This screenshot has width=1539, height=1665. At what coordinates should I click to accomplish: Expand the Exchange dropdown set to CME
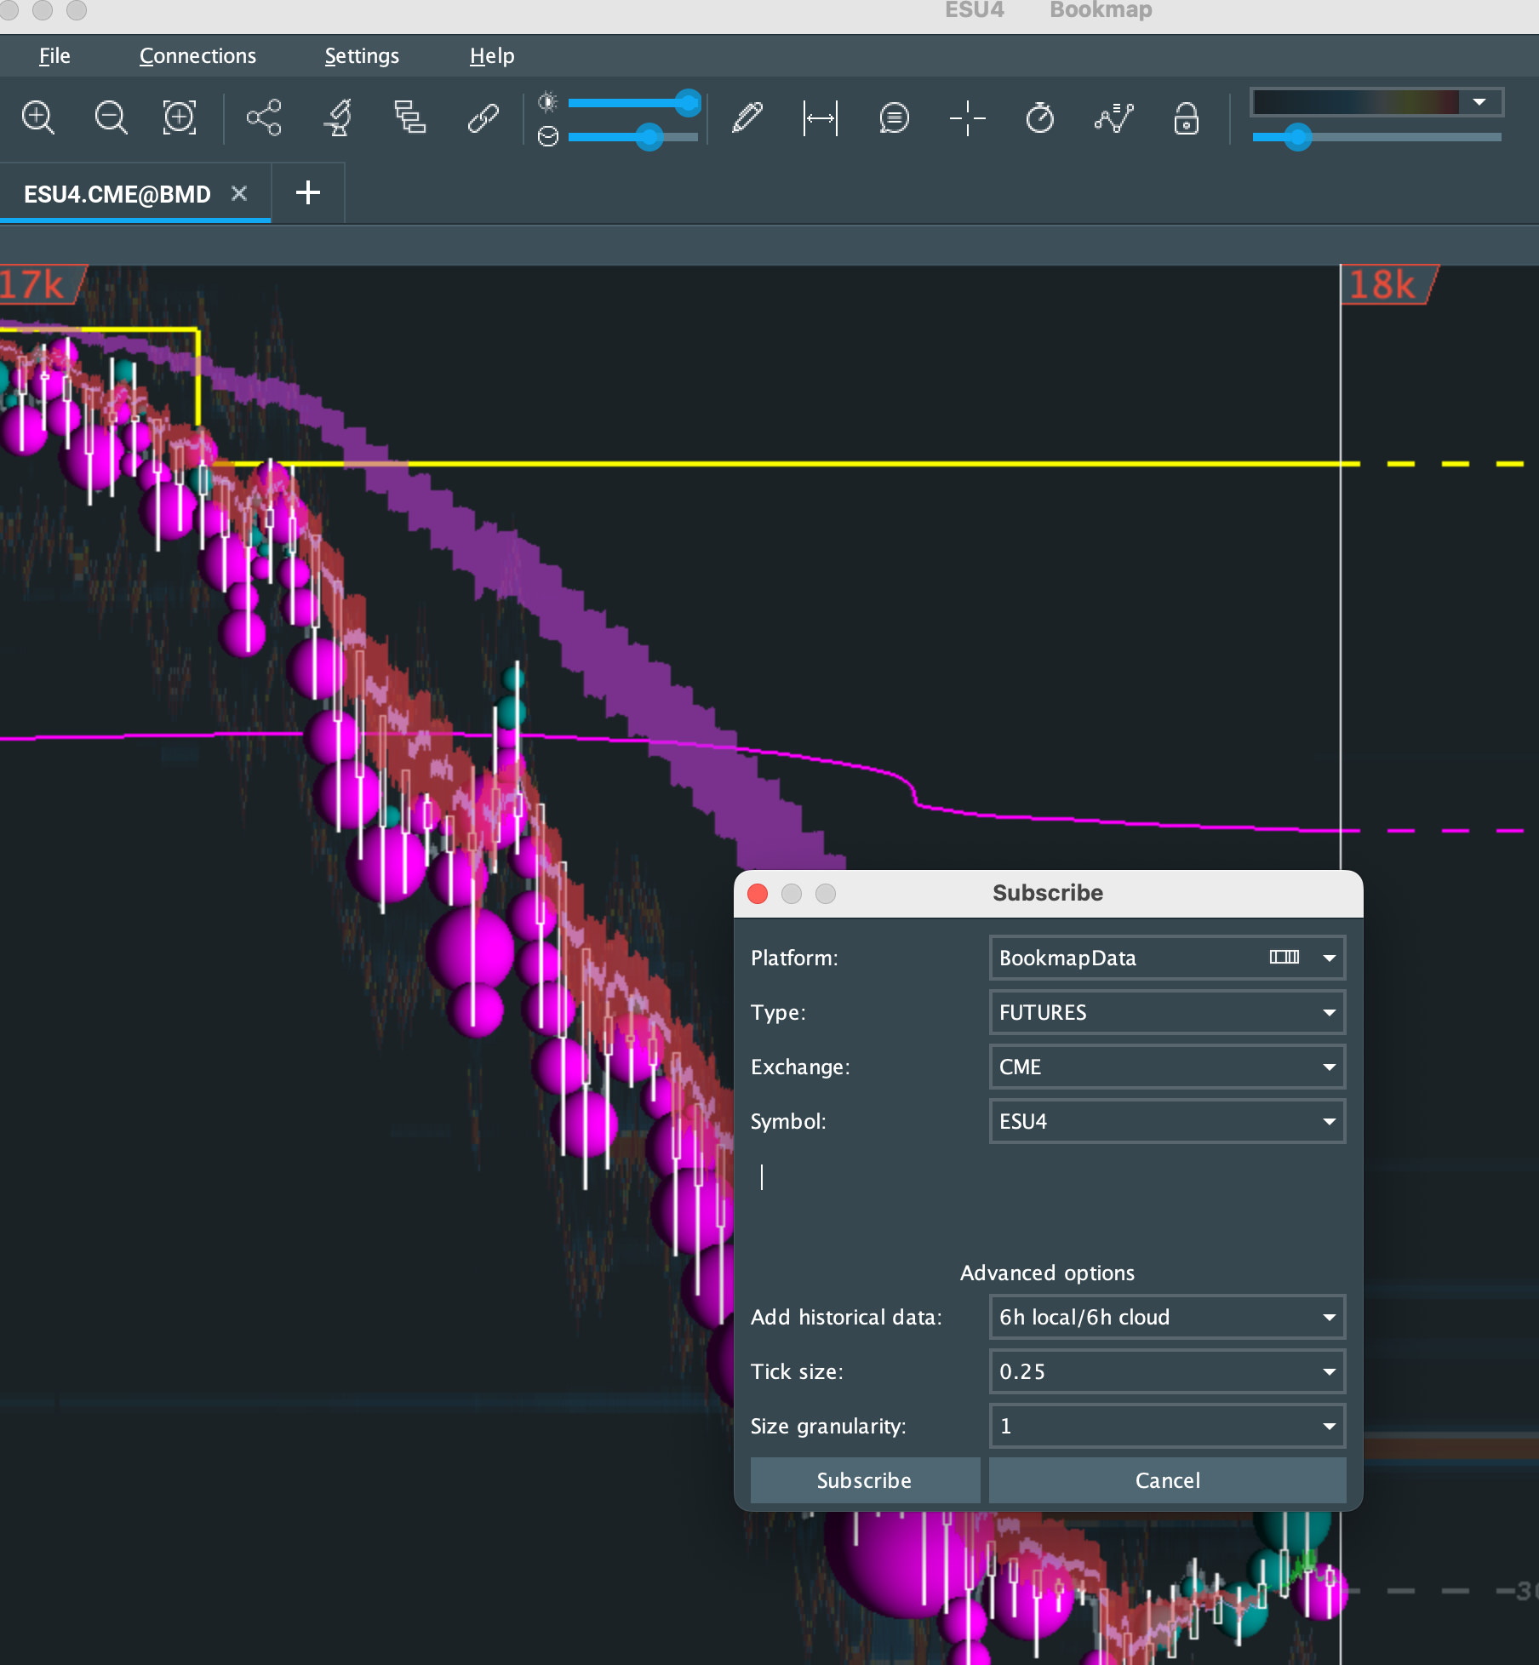coord(1166,1067)
